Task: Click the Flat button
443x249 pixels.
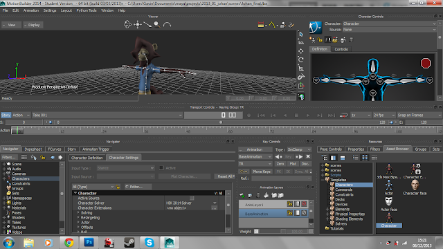Action: point(293,164)
